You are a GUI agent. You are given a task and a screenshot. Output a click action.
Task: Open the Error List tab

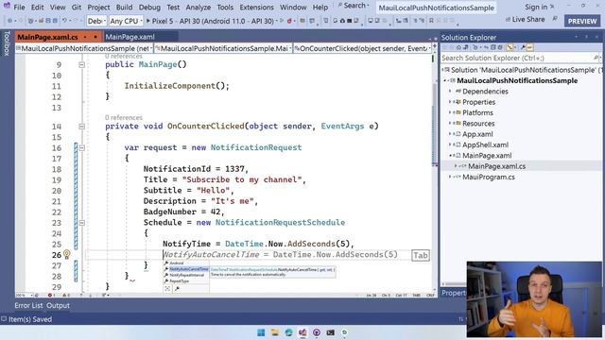point(28,306)
